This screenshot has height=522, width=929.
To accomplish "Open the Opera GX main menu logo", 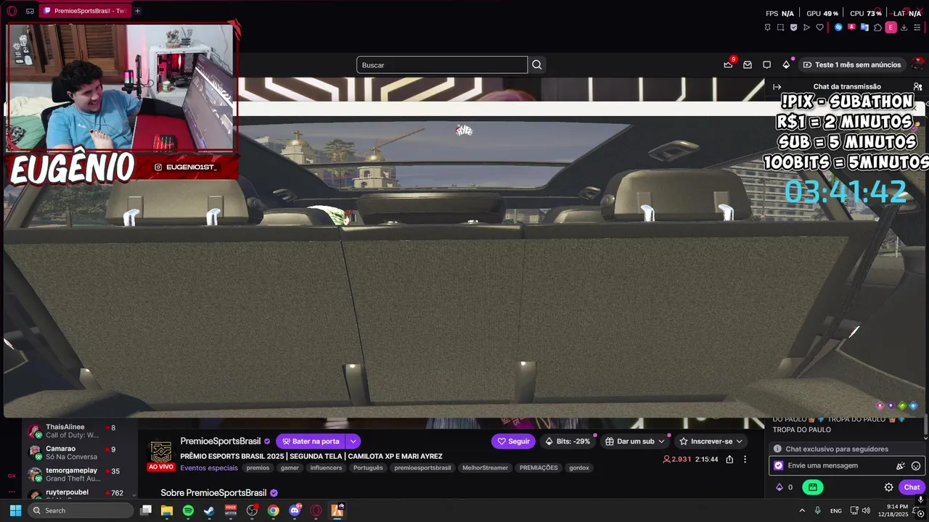I will pyautogui.click(x=12, y=11).
